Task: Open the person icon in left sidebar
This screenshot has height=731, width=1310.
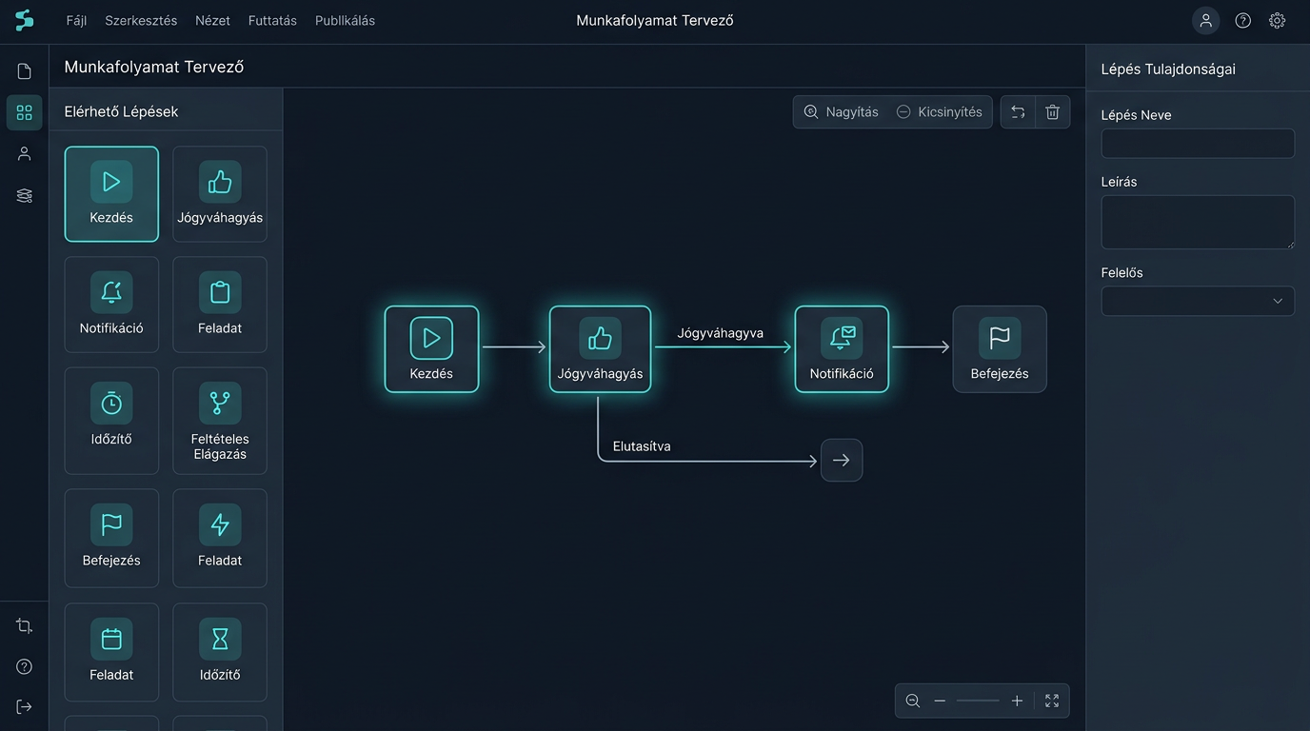Action: click(x=25, y=153)
